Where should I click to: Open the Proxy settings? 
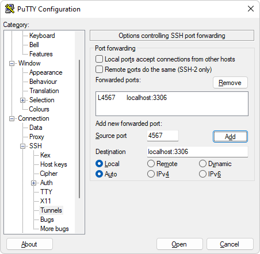point(37,137)
